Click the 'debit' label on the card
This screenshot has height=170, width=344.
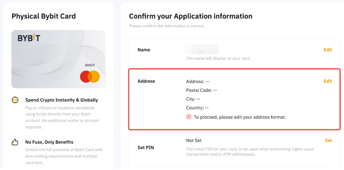click(x=89, y=65)
